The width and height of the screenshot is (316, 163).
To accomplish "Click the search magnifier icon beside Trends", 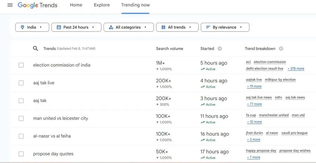I will [35, 48].
